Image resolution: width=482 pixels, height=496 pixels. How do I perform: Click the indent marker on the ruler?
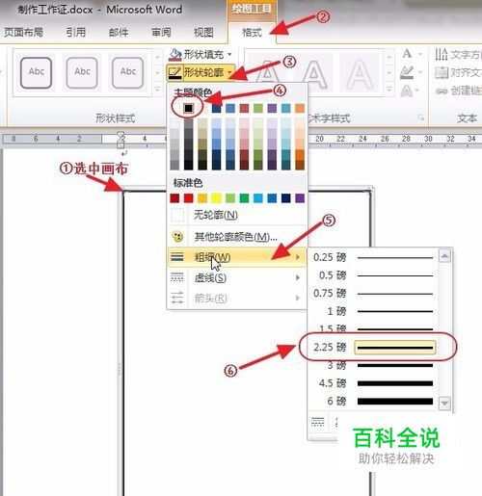click(120, 140)
